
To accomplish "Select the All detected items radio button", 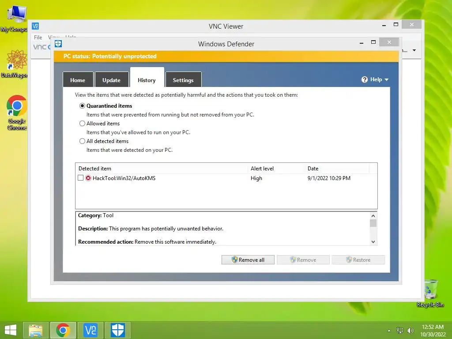I will [82, 141].
